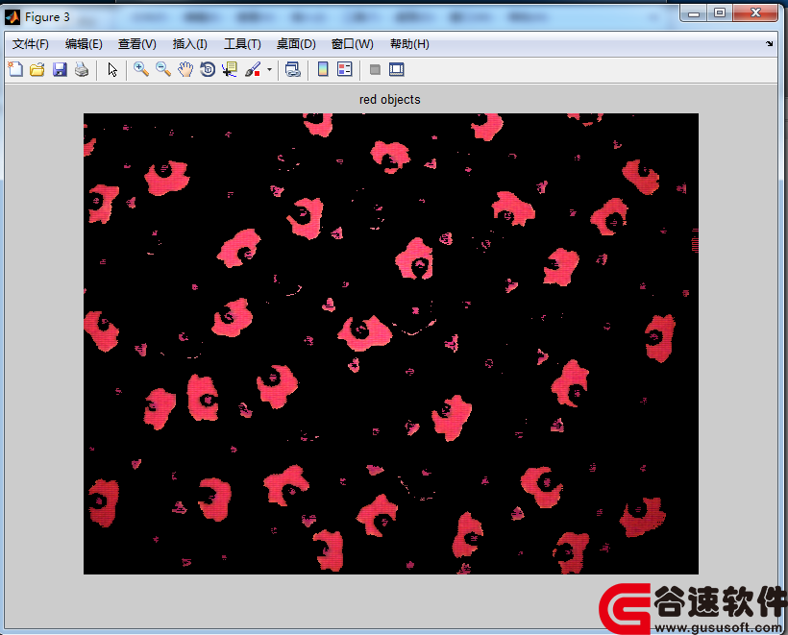Click the 'red objects' plot title
This screenshot has height=635, width=788.
coord(390,100)
